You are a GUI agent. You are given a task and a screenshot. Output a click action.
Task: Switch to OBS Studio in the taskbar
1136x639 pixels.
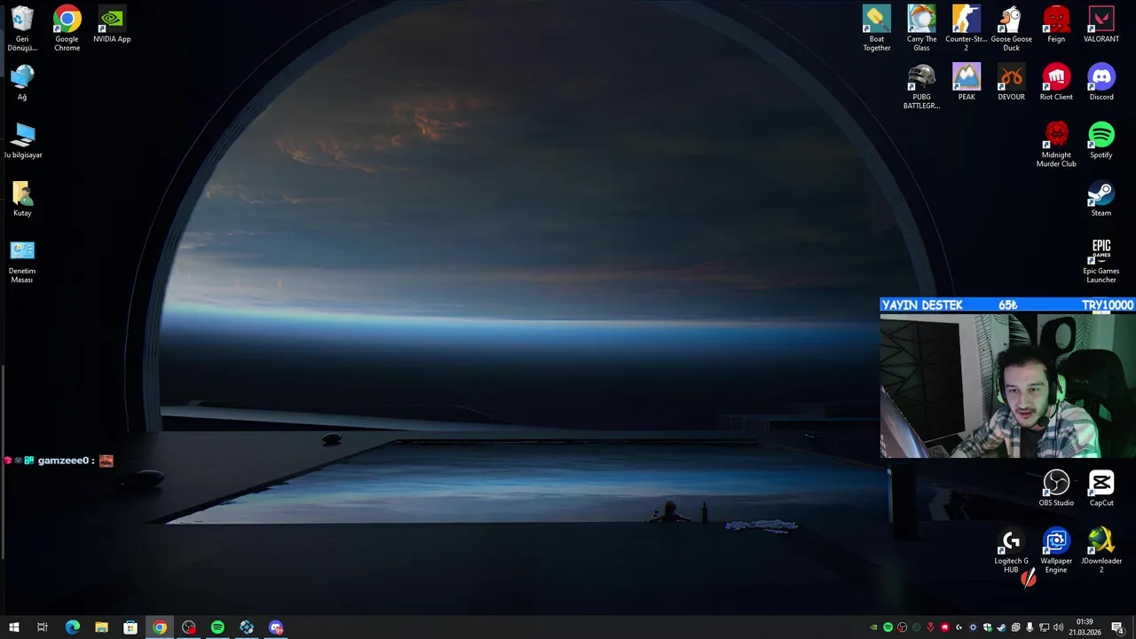click(x=188, y=627)
